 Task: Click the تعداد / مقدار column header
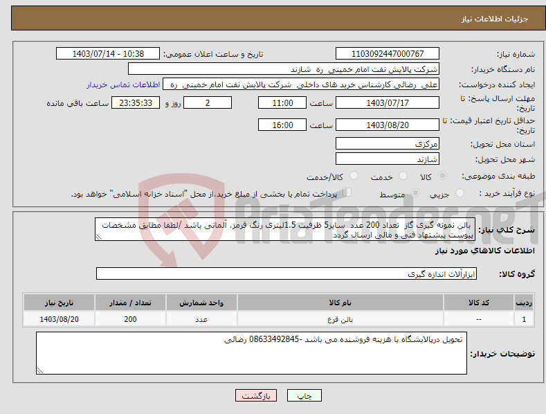(130, 303)
